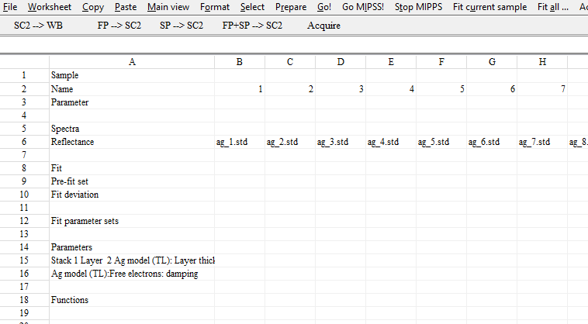The width and height of the screenshot is (588, 324).
Task: Select column B header
Action: 240,62
